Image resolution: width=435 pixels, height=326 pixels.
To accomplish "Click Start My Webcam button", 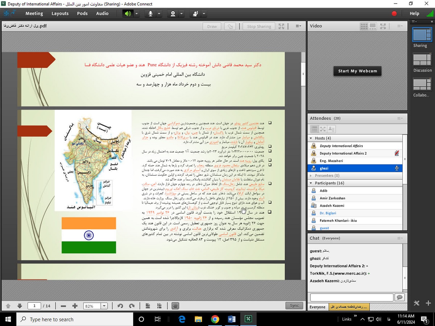I will coord(357,71).
